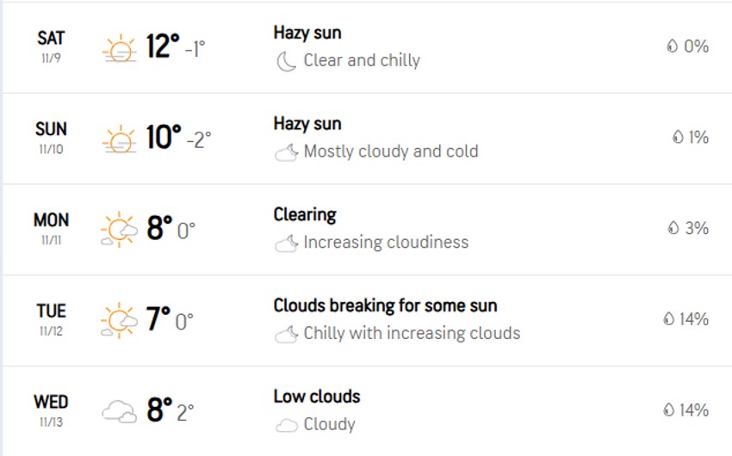Click the cloud icon beside Cloudy text
Image resolution: width=732 pixels, height=456 pixels.
(x=286, y=425)
